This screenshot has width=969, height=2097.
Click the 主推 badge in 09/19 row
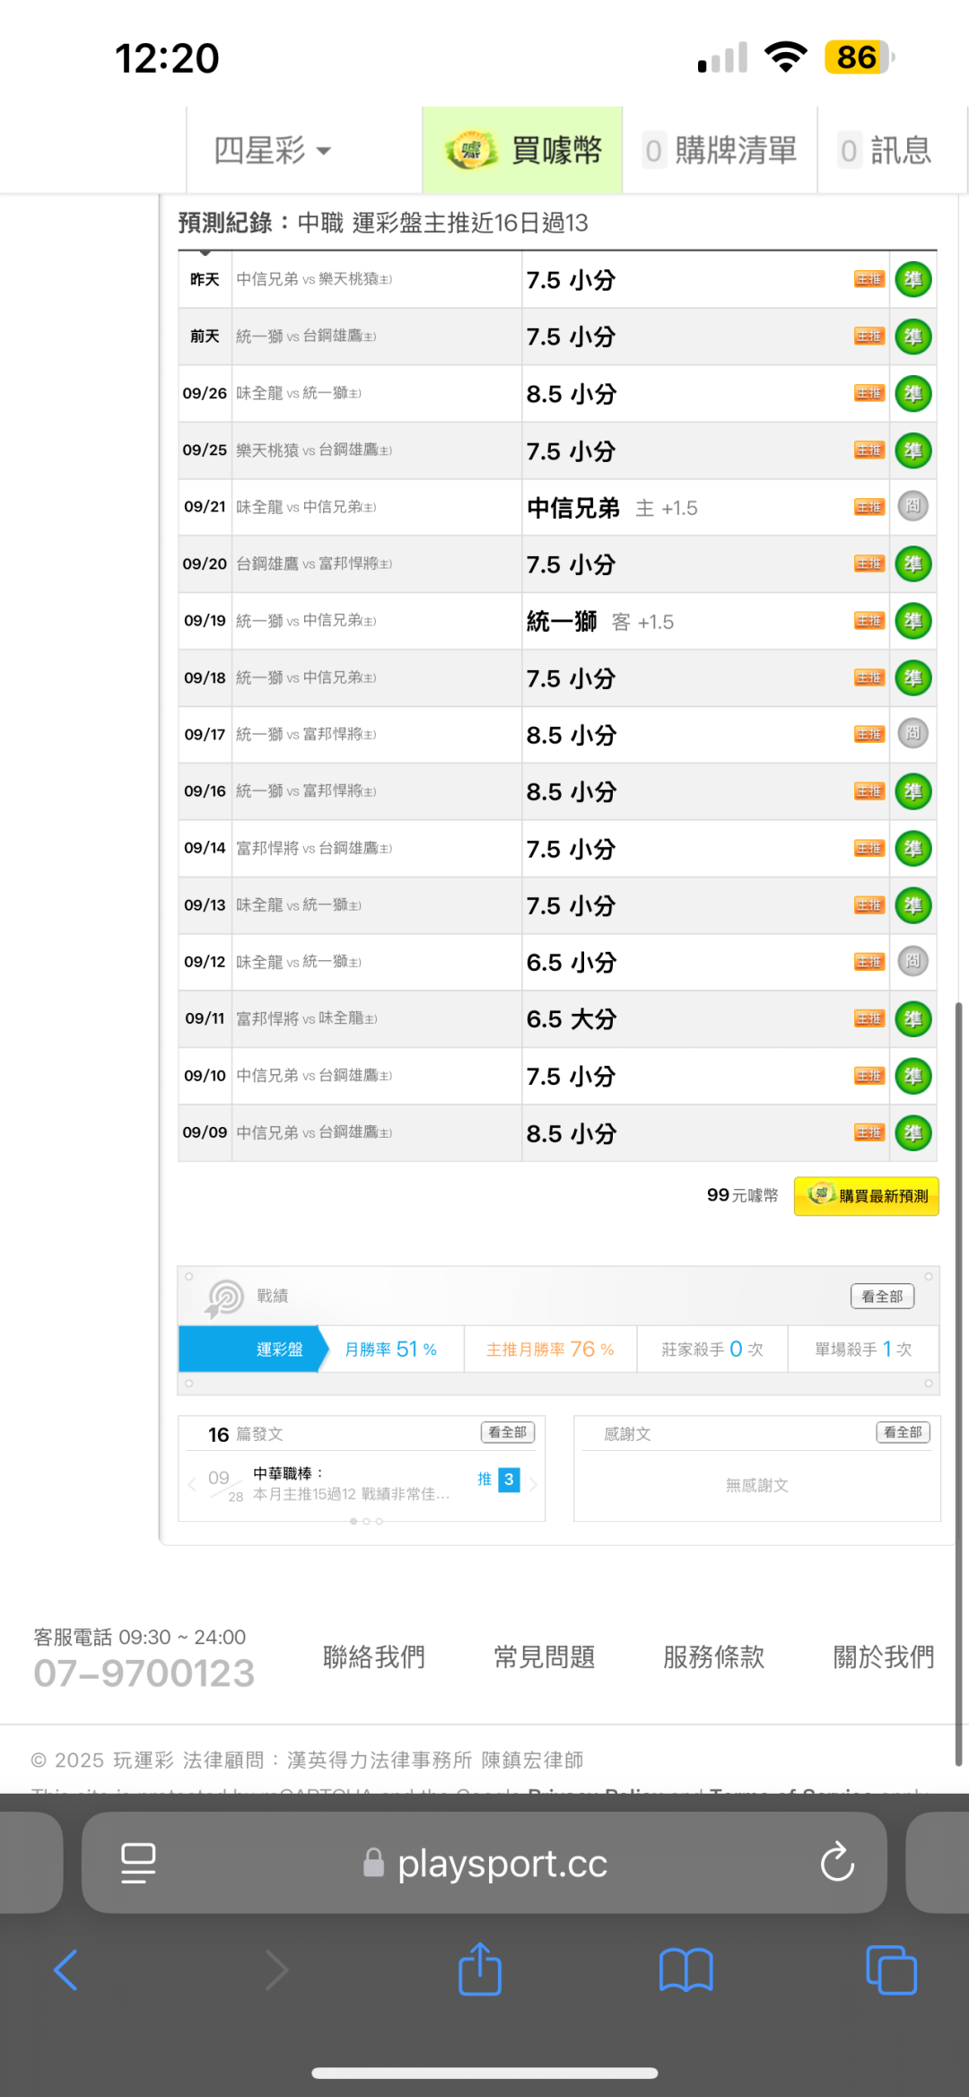[869, 621]
